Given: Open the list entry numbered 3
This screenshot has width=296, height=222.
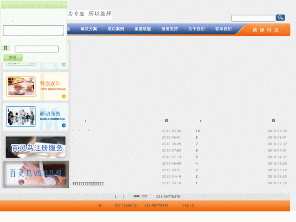Looking at the screenshot, I should 197,170.
